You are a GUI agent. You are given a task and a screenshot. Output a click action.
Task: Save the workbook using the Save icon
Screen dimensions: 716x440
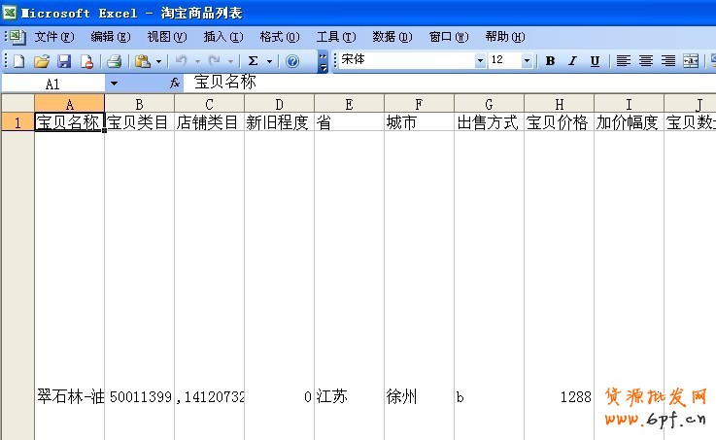tap(64, 61)
